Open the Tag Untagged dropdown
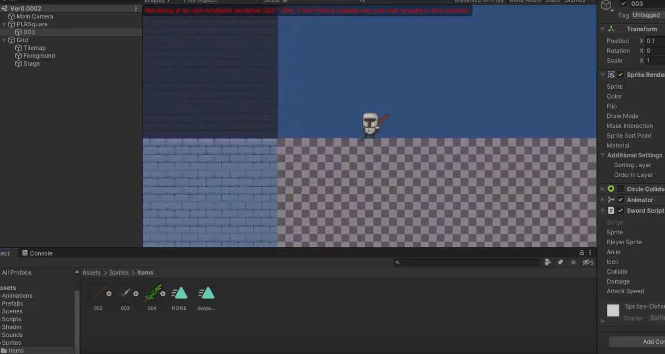This screenshot has width=665, height=354. 647,15
